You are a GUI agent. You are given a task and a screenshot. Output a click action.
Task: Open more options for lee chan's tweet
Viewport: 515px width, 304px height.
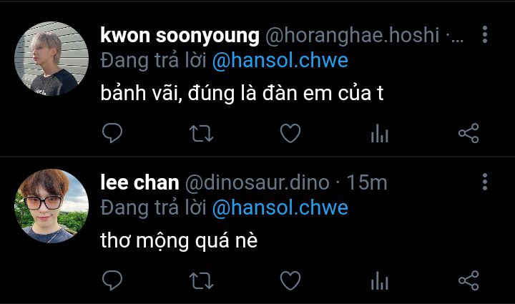[485, 182]
